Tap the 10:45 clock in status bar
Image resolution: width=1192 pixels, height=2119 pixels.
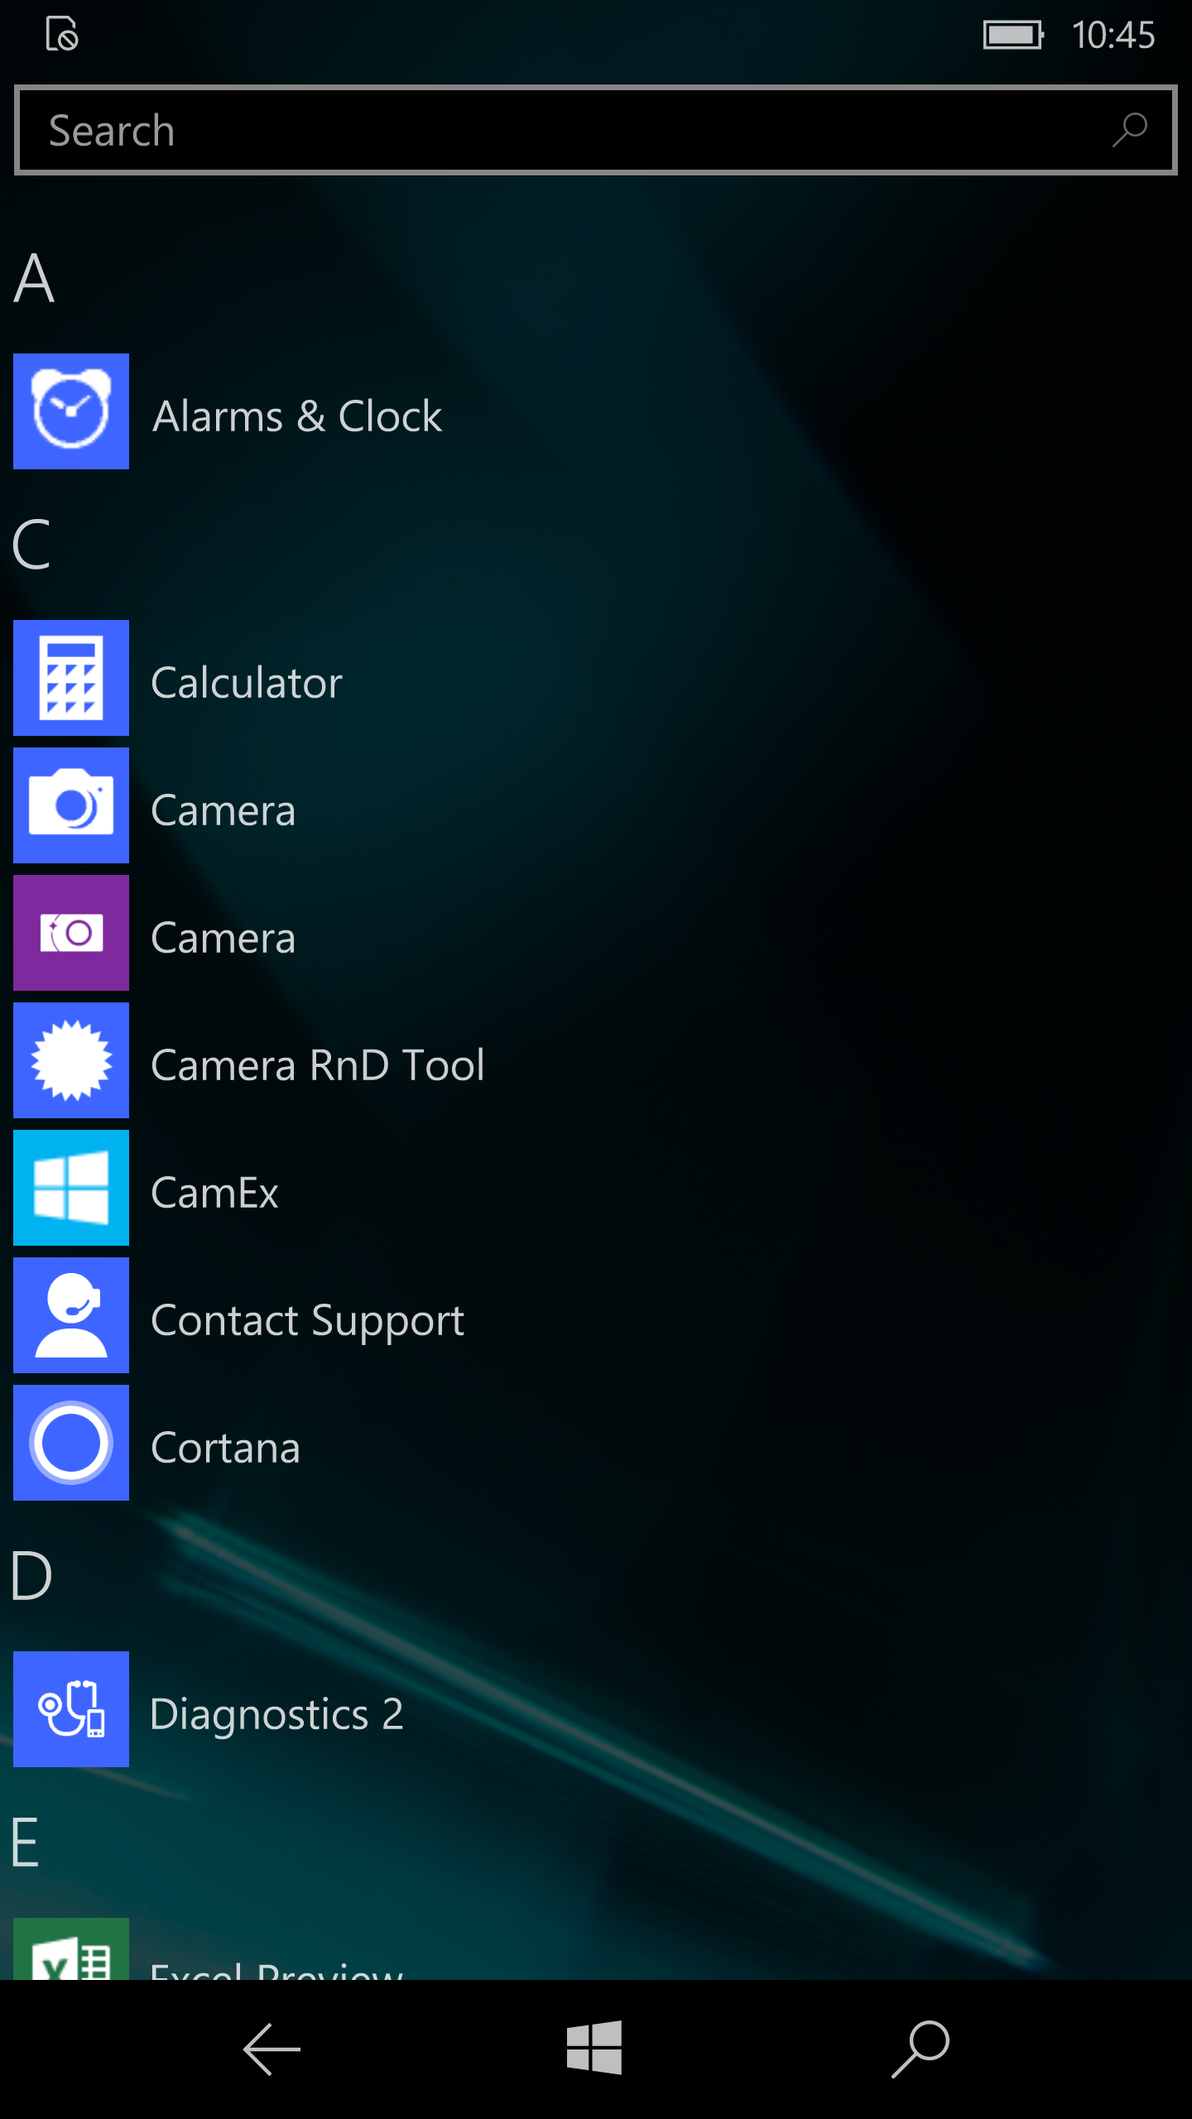(1113, 35)
